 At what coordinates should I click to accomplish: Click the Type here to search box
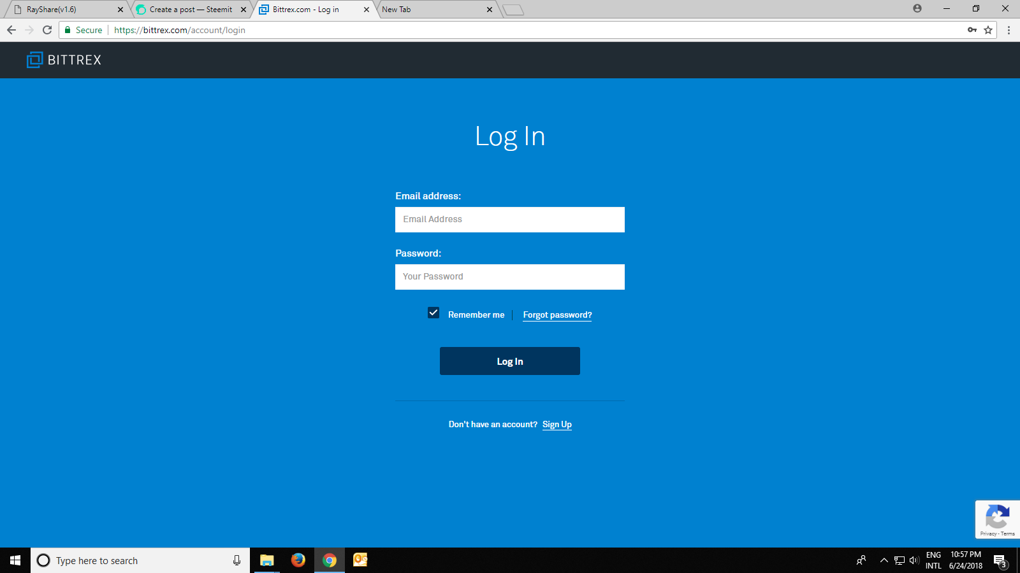[x=140, y=560]
